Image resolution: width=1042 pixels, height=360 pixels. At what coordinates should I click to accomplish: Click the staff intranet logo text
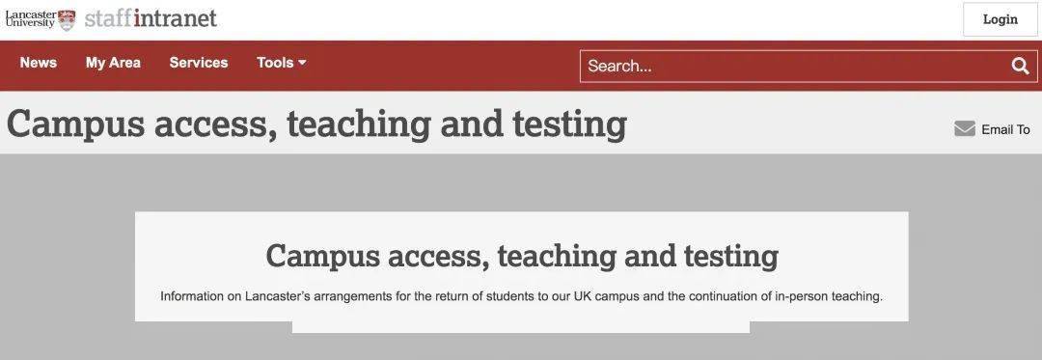[x=151, y=18]
